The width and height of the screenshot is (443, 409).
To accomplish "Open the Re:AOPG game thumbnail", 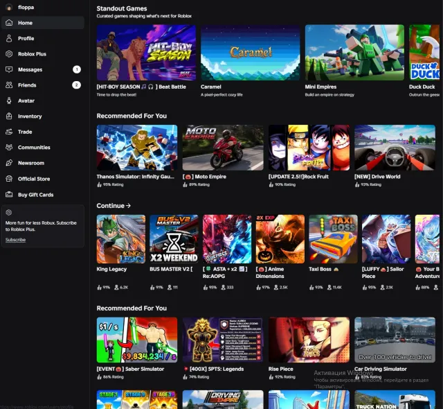I will coord(227,239).
